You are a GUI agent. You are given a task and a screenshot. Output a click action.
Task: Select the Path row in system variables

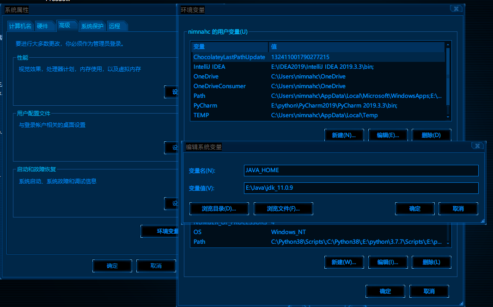point(318,241)
